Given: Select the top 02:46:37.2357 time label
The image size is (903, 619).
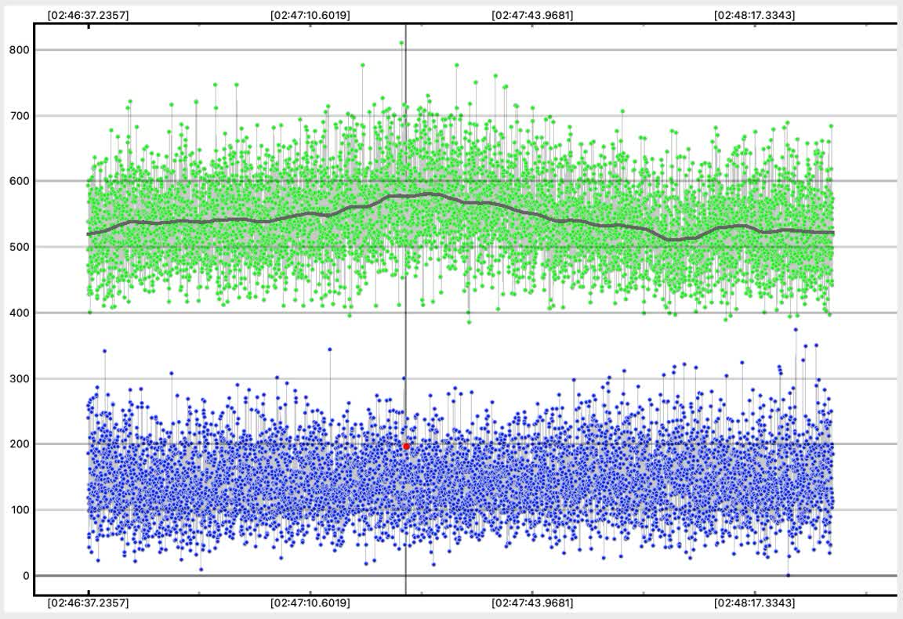Looking at the screenshot, I should [x=88, y=14].
